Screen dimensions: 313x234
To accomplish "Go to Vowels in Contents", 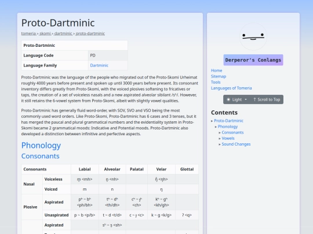I will pos(228,138).
